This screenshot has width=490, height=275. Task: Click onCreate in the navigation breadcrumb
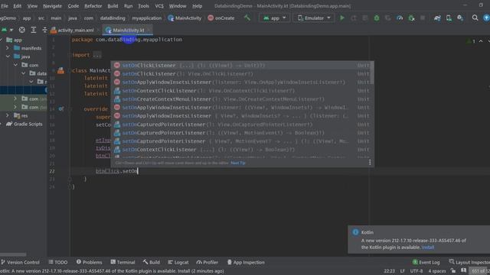click(221, 18)
